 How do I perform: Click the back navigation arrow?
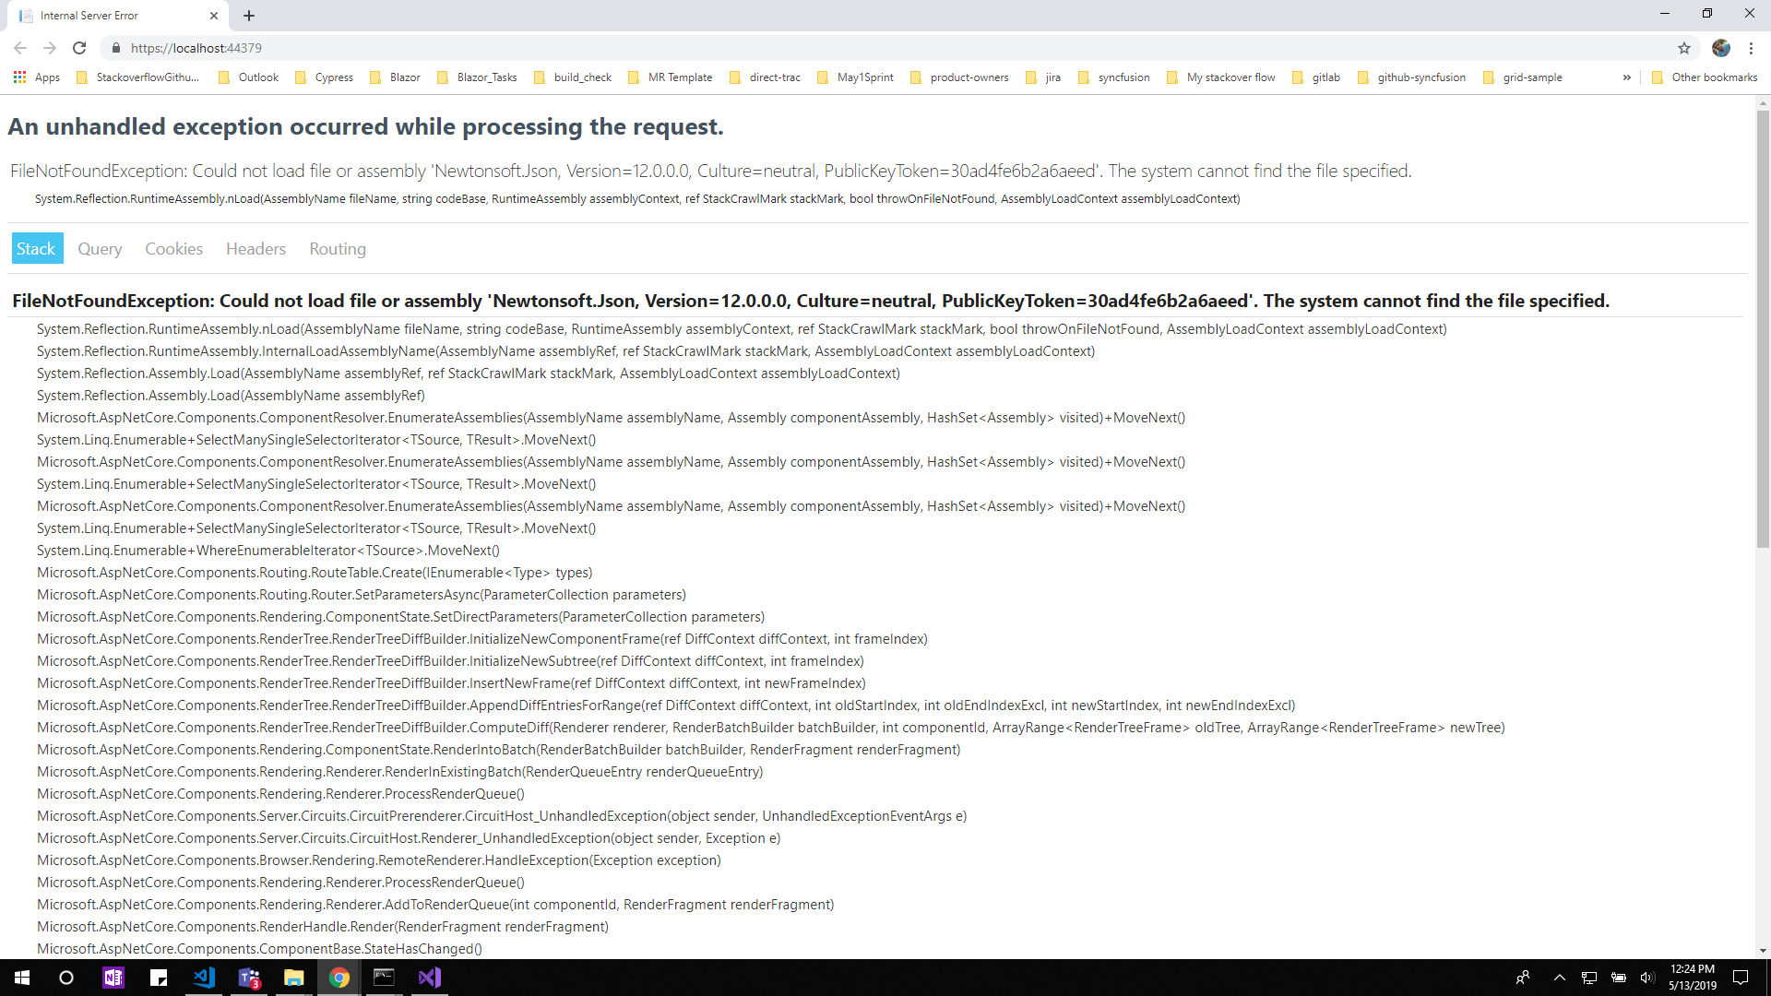(20, 48)
